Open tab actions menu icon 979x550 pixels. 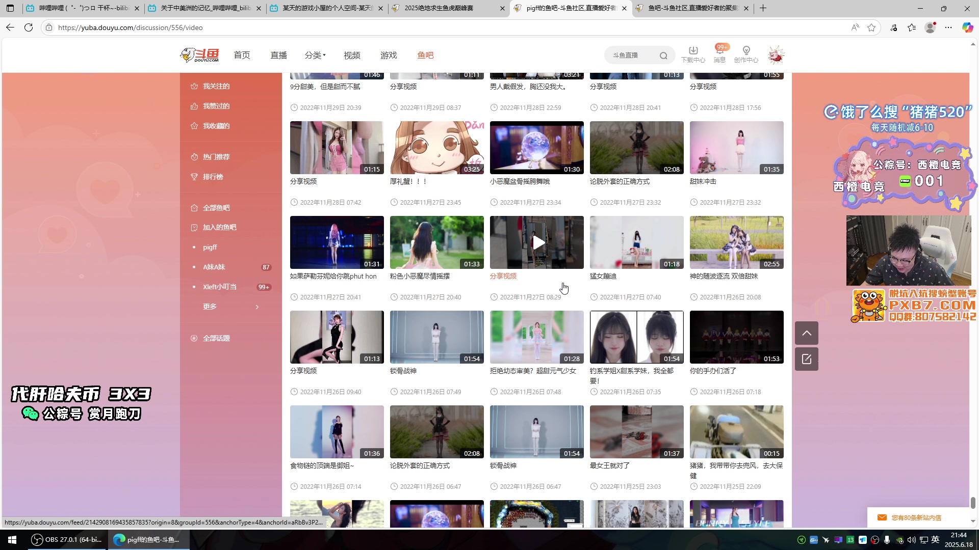tap(10, 8)
